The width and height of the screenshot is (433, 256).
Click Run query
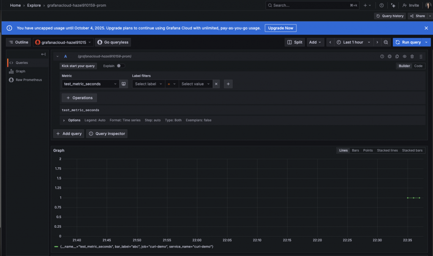pyautogui.click(x=408, y=42)
